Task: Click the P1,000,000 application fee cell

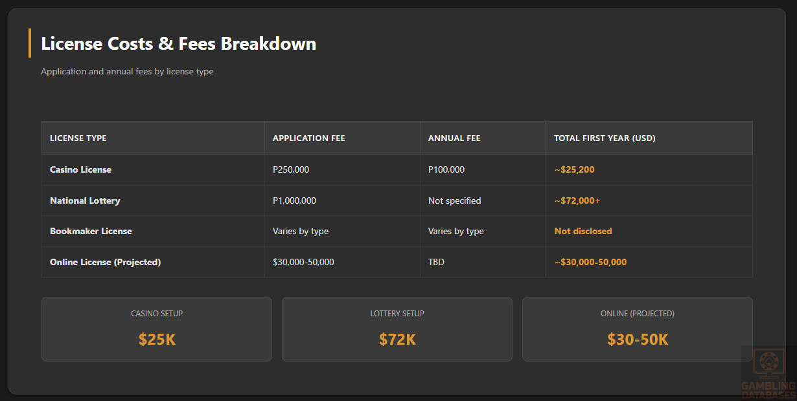Action: click(294, 200)
